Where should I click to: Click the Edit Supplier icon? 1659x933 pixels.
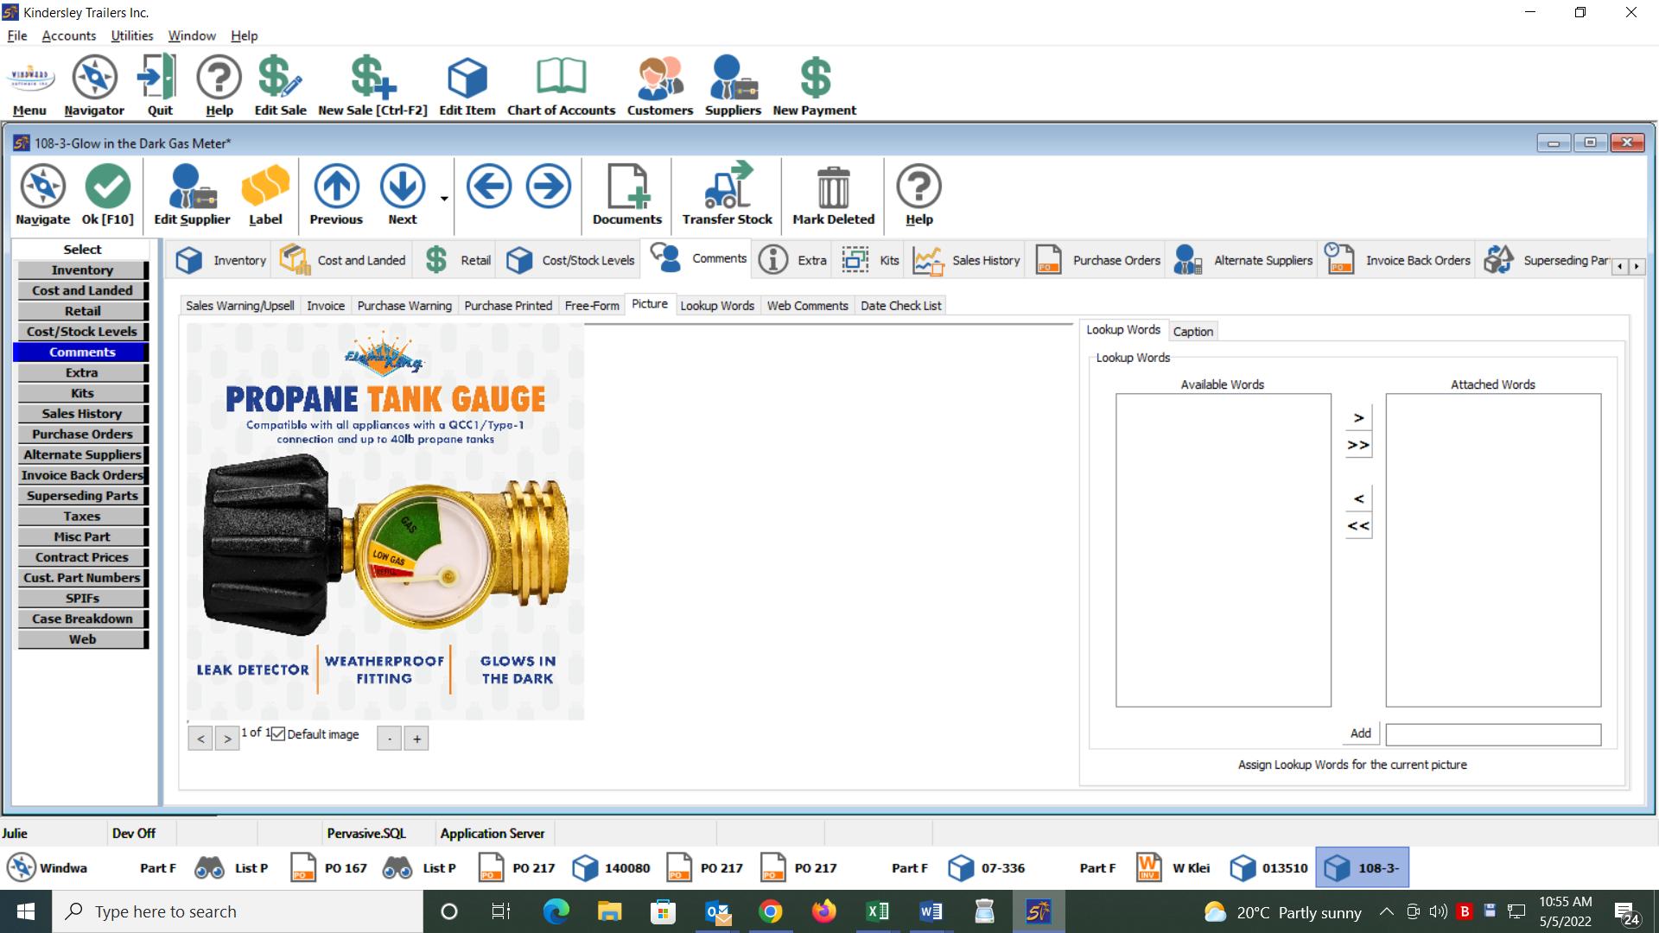click(x=192, y=187)
